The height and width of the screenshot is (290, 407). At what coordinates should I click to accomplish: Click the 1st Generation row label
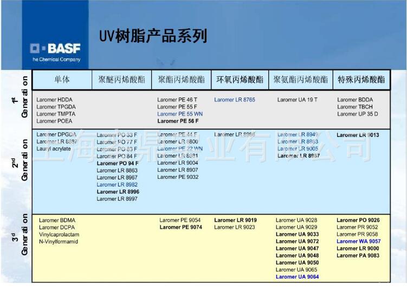(x=21, y=97)
